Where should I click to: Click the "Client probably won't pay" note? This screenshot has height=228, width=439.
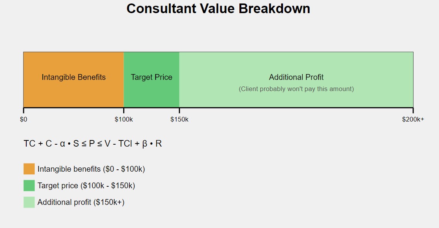(x=296, y=89)
